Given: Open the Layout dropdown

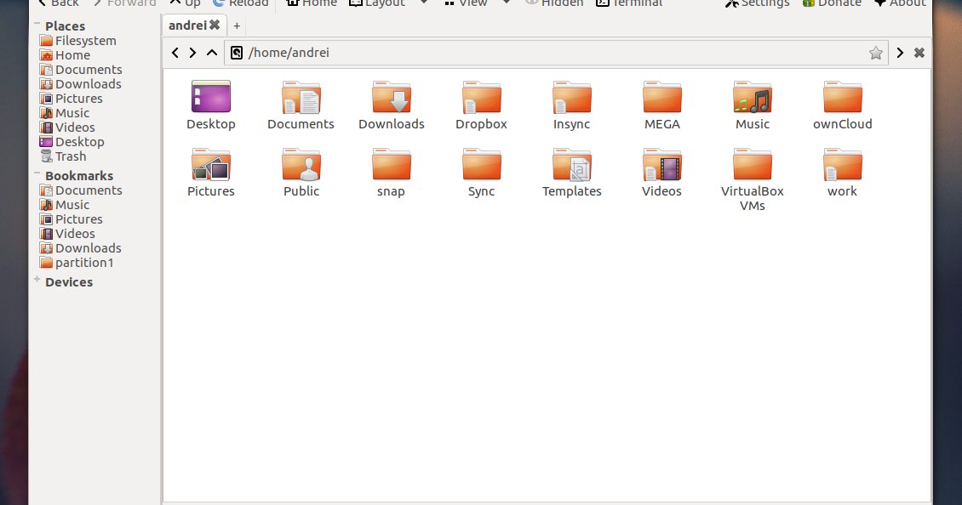Looking at the screenshot, I should (376, 3).
